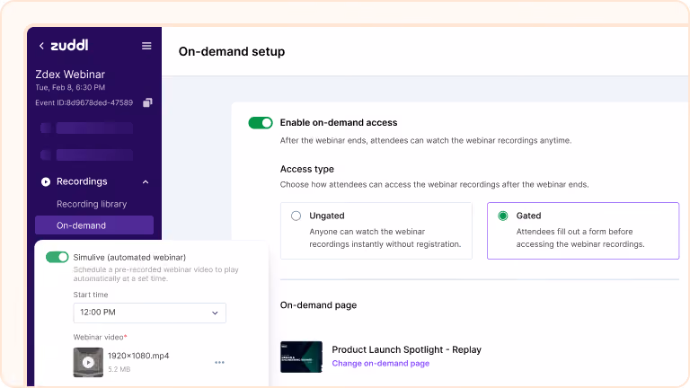Screen dimensions: 690x388
Task: Play the 1920×1080.mp4 video thumbnail
Action: (88, 362)
